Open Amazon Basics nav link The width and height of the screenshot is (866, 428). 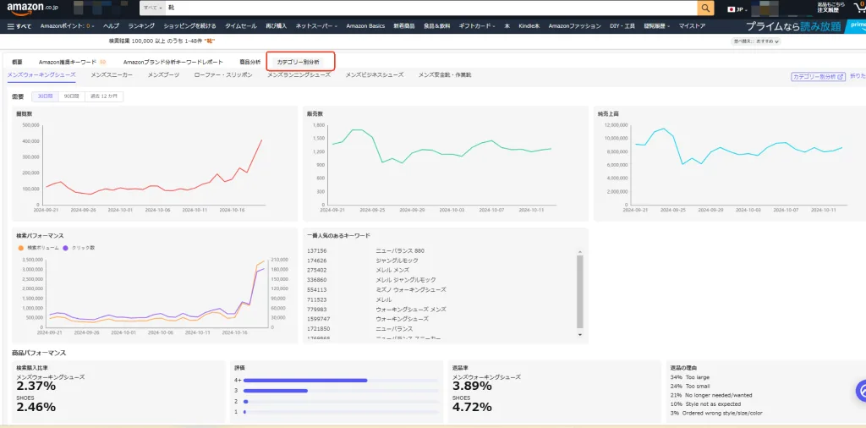pyautogui.click(x=365, y=26)
